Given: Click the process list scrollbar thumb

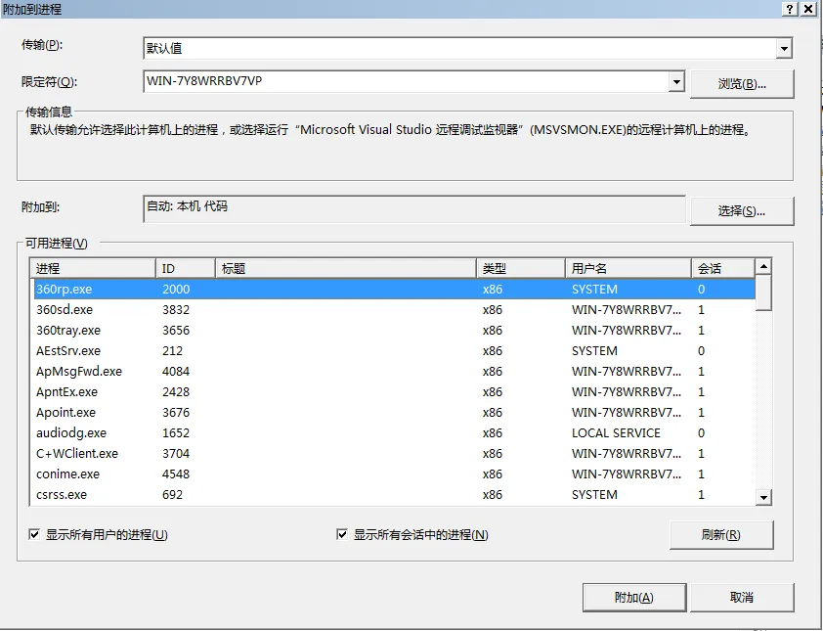Looking at the screenshot, I should tap(763, 293).
